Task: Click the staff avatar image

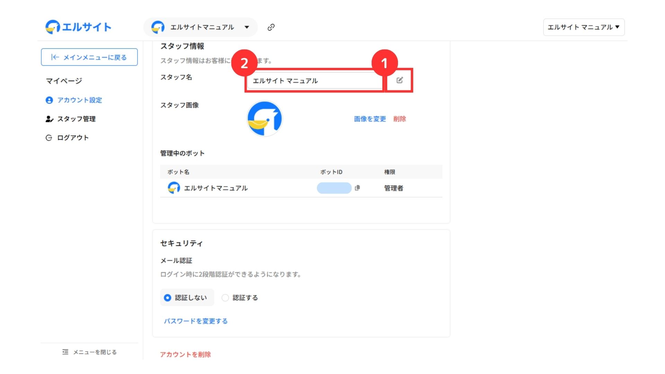Action: click(x=265, y=119)
